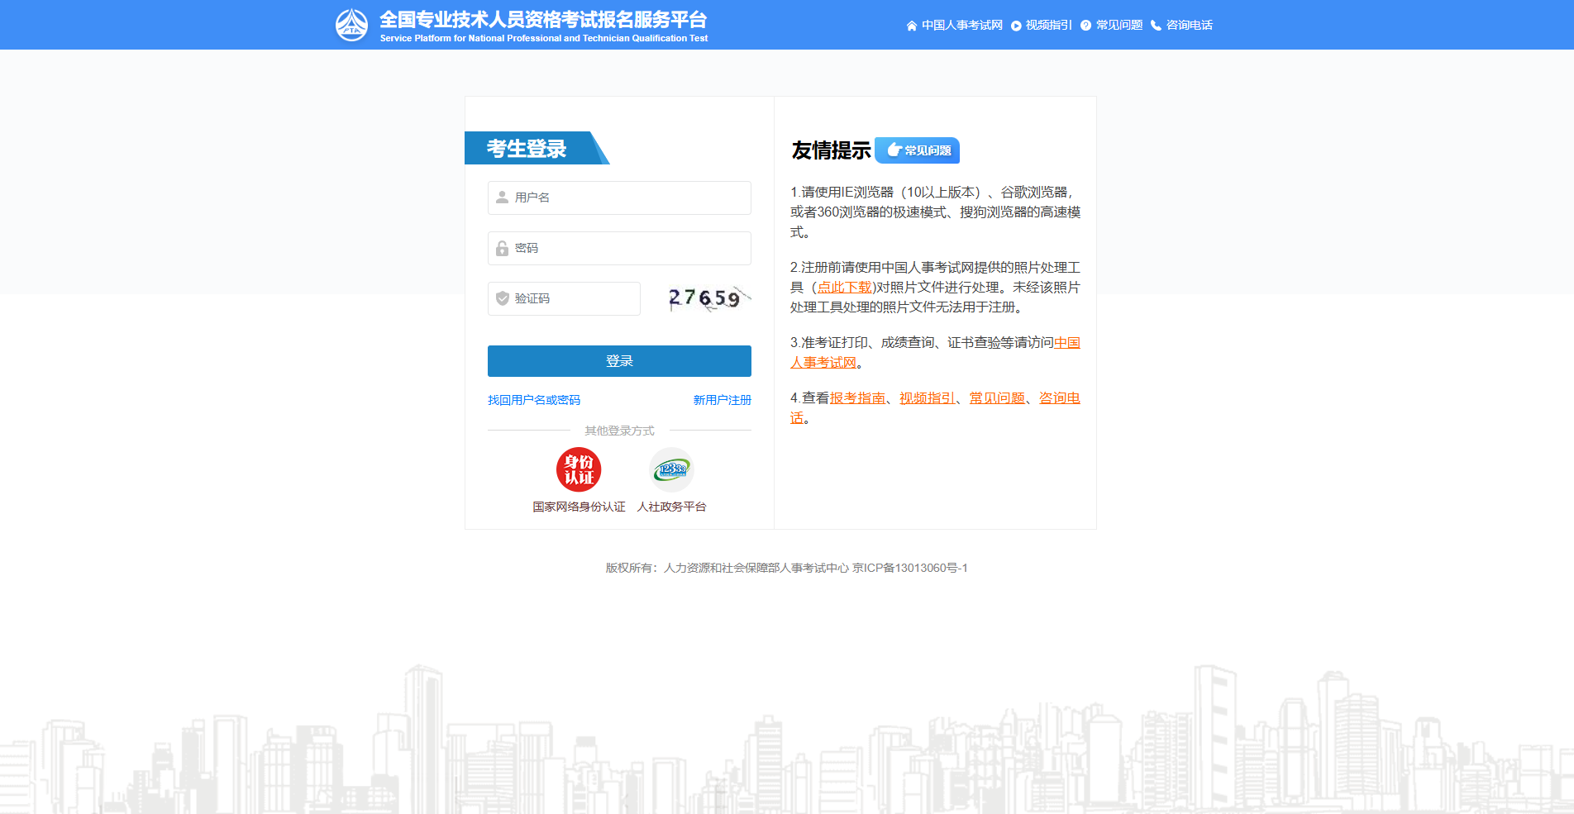
Task: Click the question-mark icon for 常见问题
Action: tap(1086, 25)
